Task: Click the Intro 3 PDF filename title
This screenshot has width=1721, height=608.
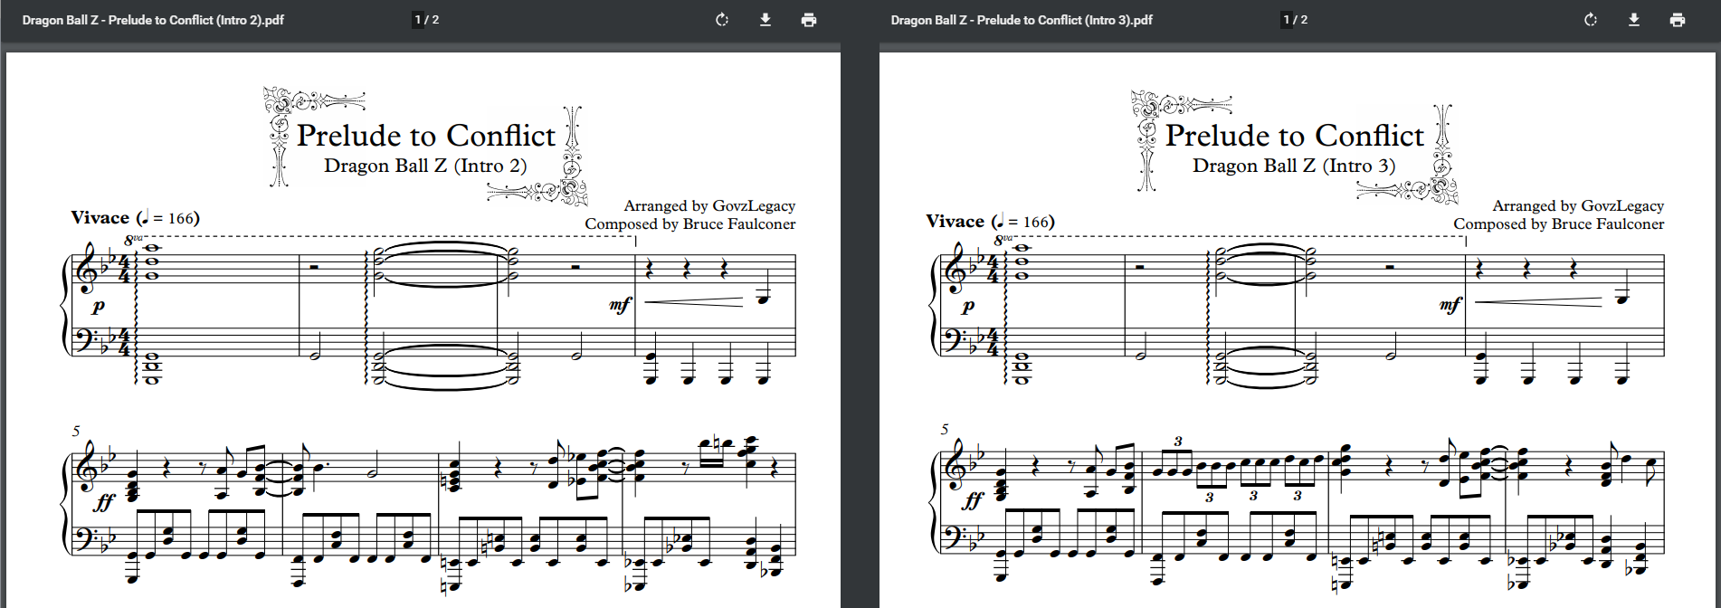Action: coord(1022,20)
